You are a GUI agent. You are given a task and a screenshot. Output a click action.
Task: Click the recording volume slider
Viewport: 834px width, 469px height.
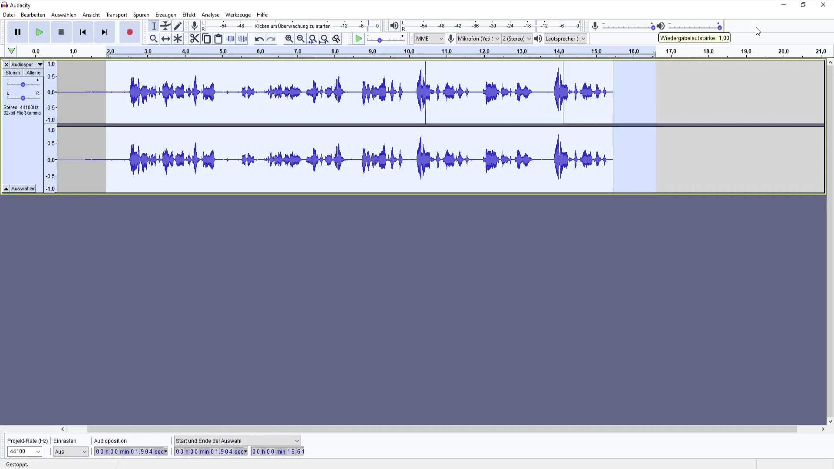[x=629, y=27]
